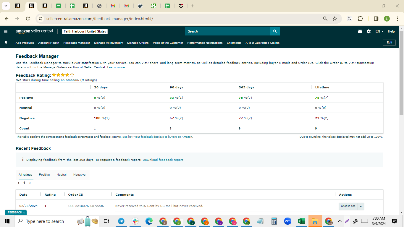This screenshot has width=404, height=227.
Task: Open Microsoft Edge from the taskbar
Action: (149, 221)
